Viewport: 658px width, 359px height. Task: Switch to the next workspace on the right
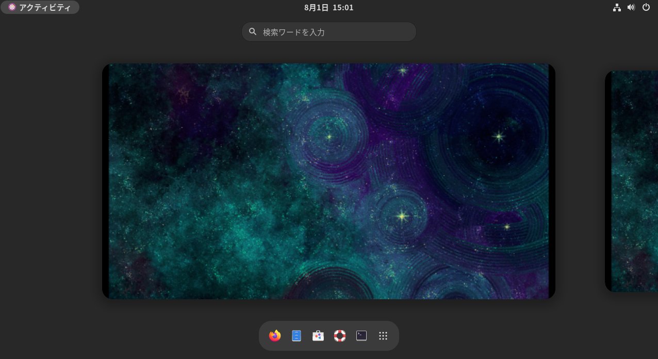click(631, 181)
